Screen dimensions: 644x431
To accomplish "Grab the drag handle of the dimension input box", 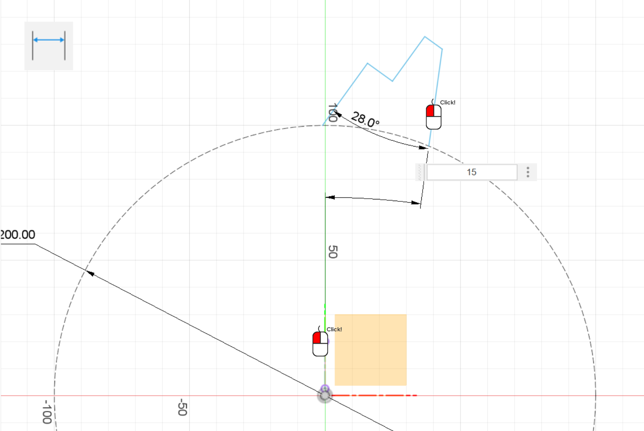I will coord(420,172).
